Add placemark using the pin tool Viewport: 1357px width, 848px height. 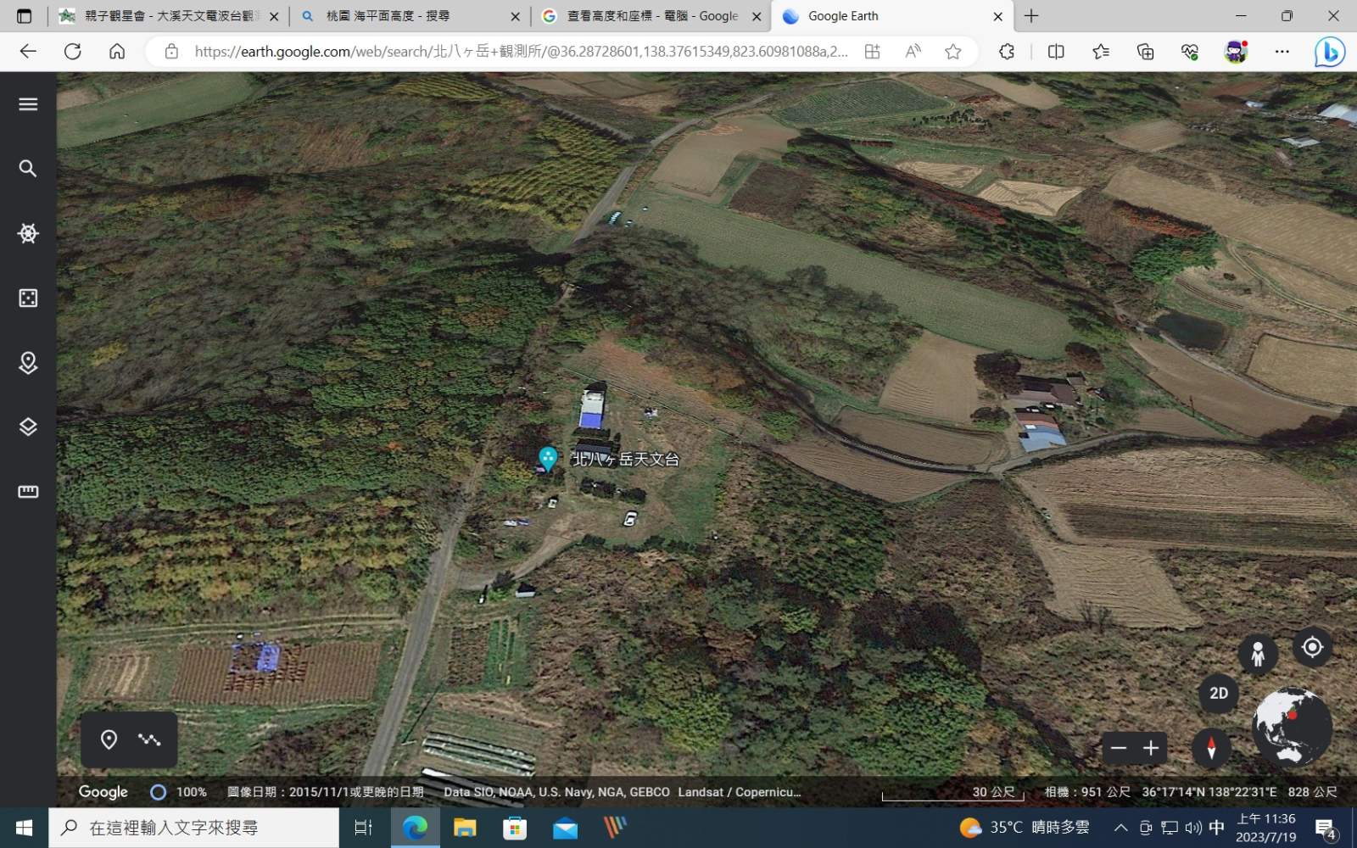click(x=109, y=739)
